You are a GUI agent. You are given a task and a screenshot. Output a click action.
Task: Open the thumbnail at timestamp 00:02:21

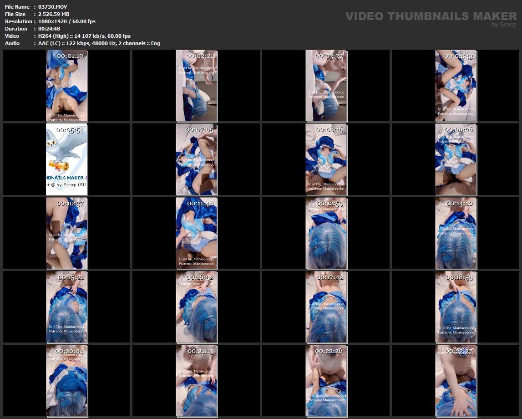[196, 86]
